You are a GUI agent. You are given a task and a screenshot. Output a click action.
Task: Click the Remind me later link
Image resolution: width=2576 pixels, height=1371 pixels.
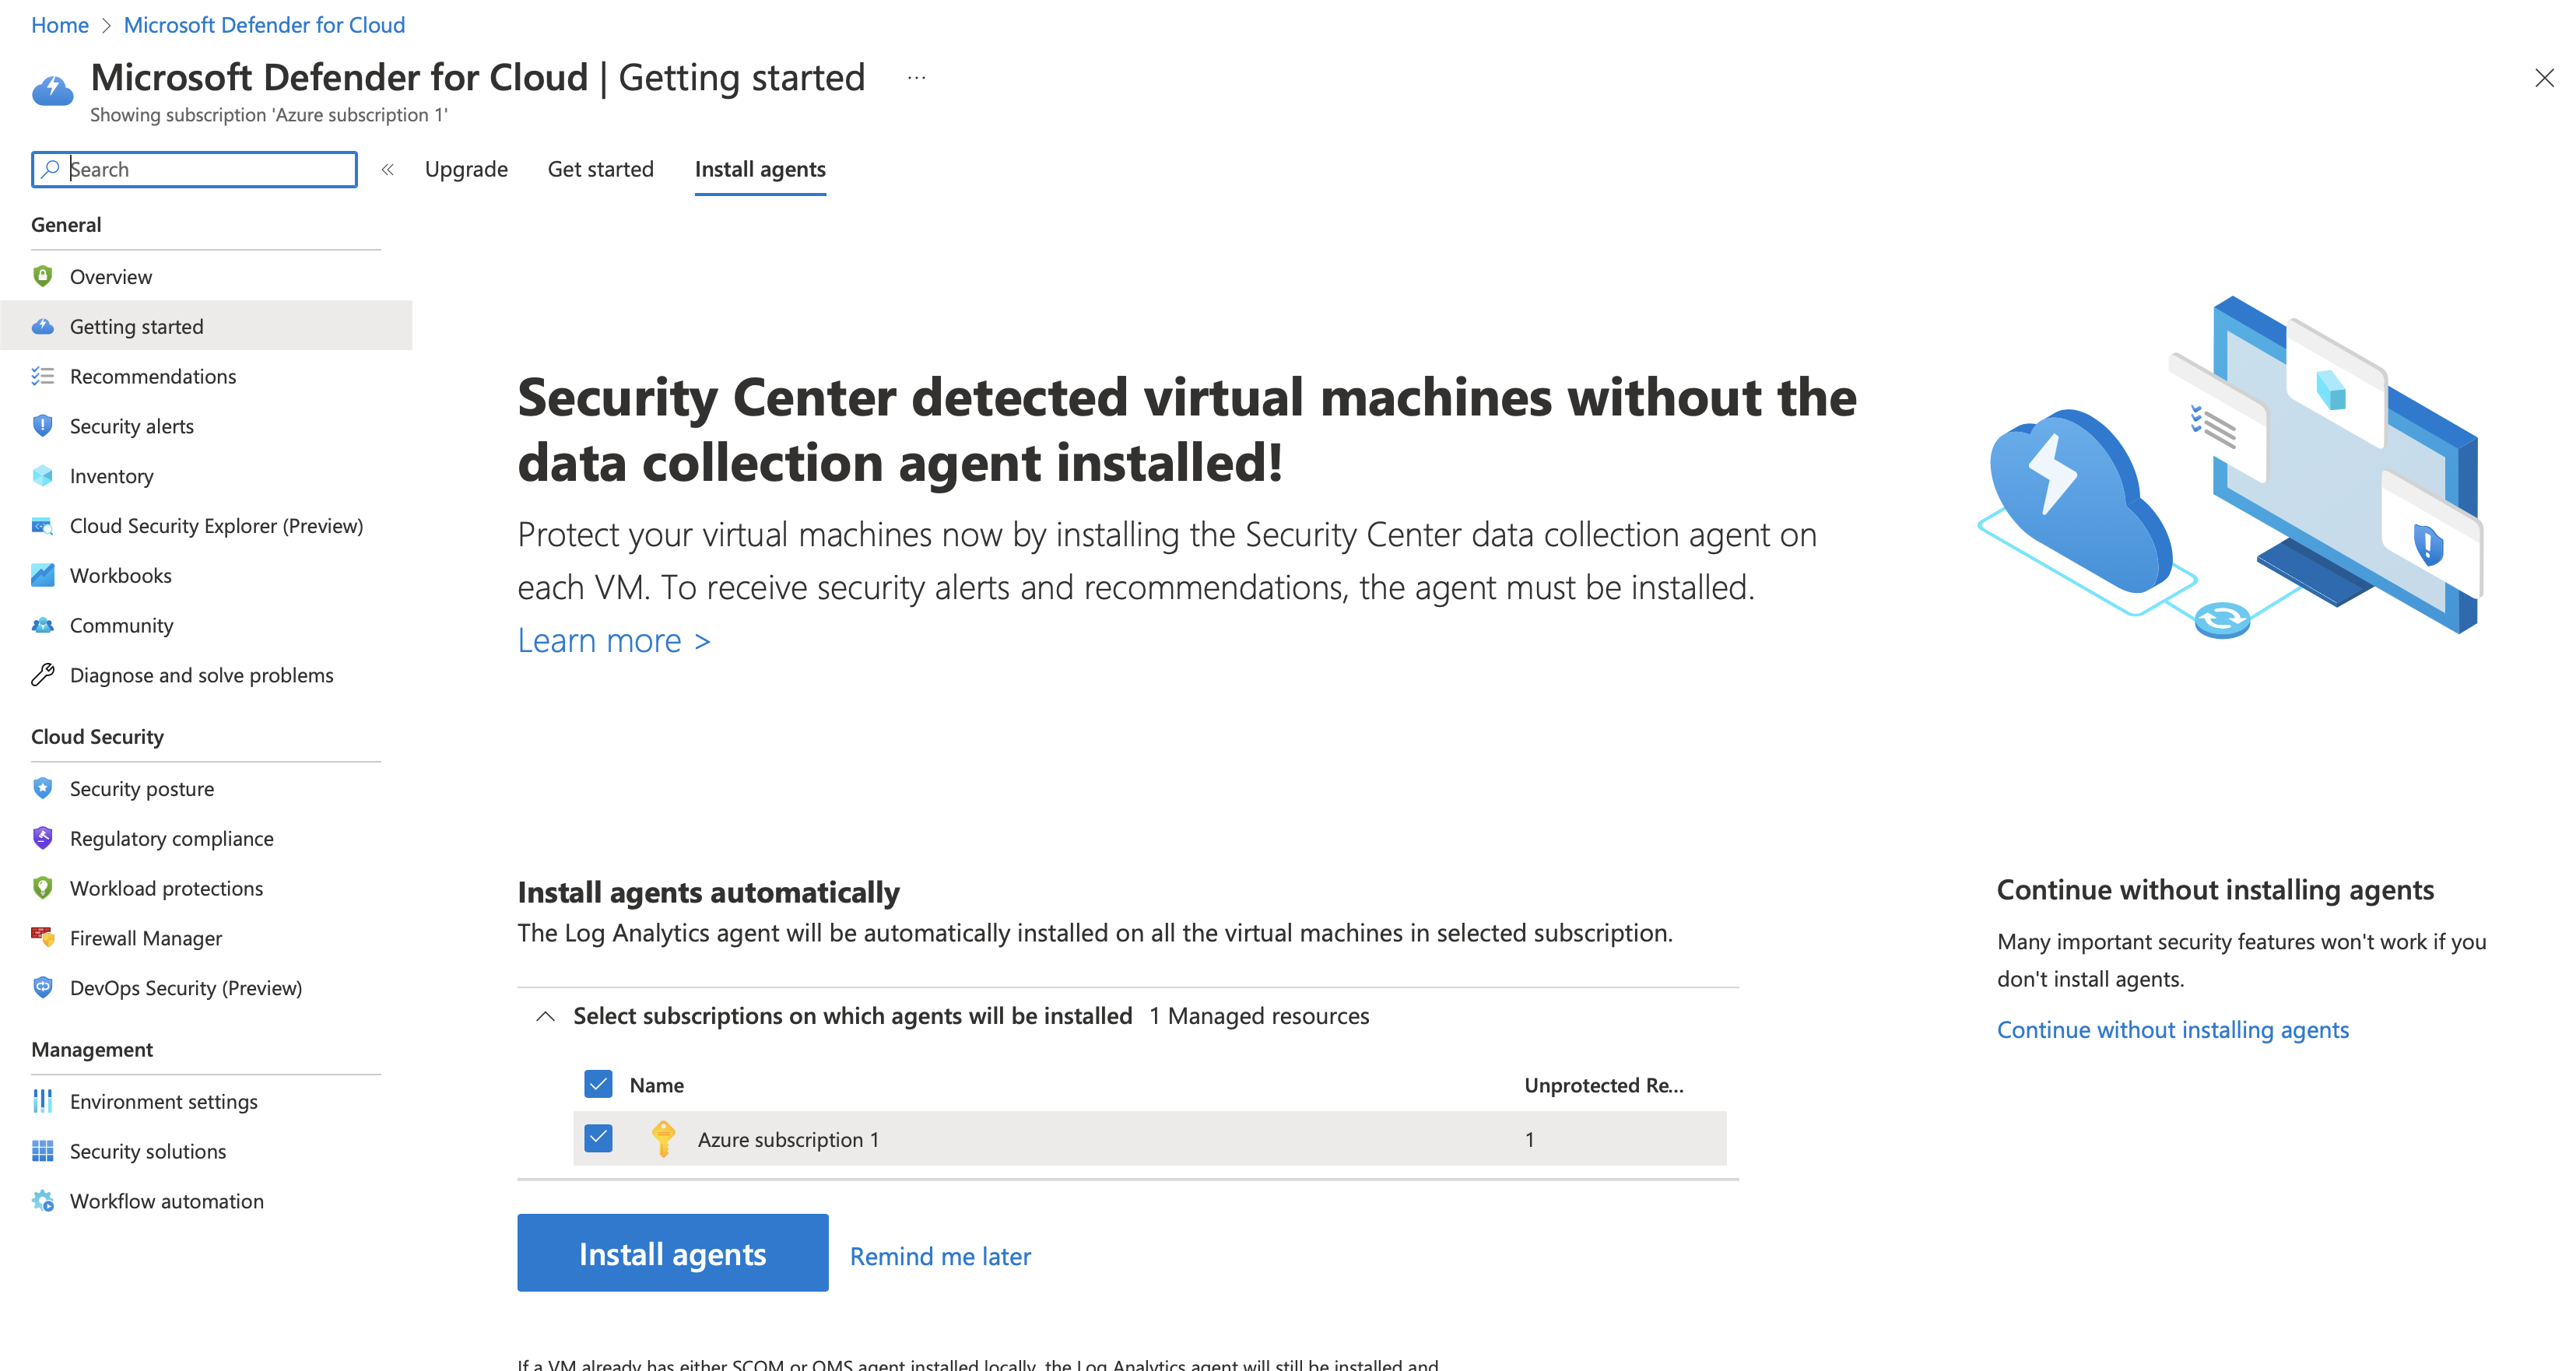(940, 1256)
